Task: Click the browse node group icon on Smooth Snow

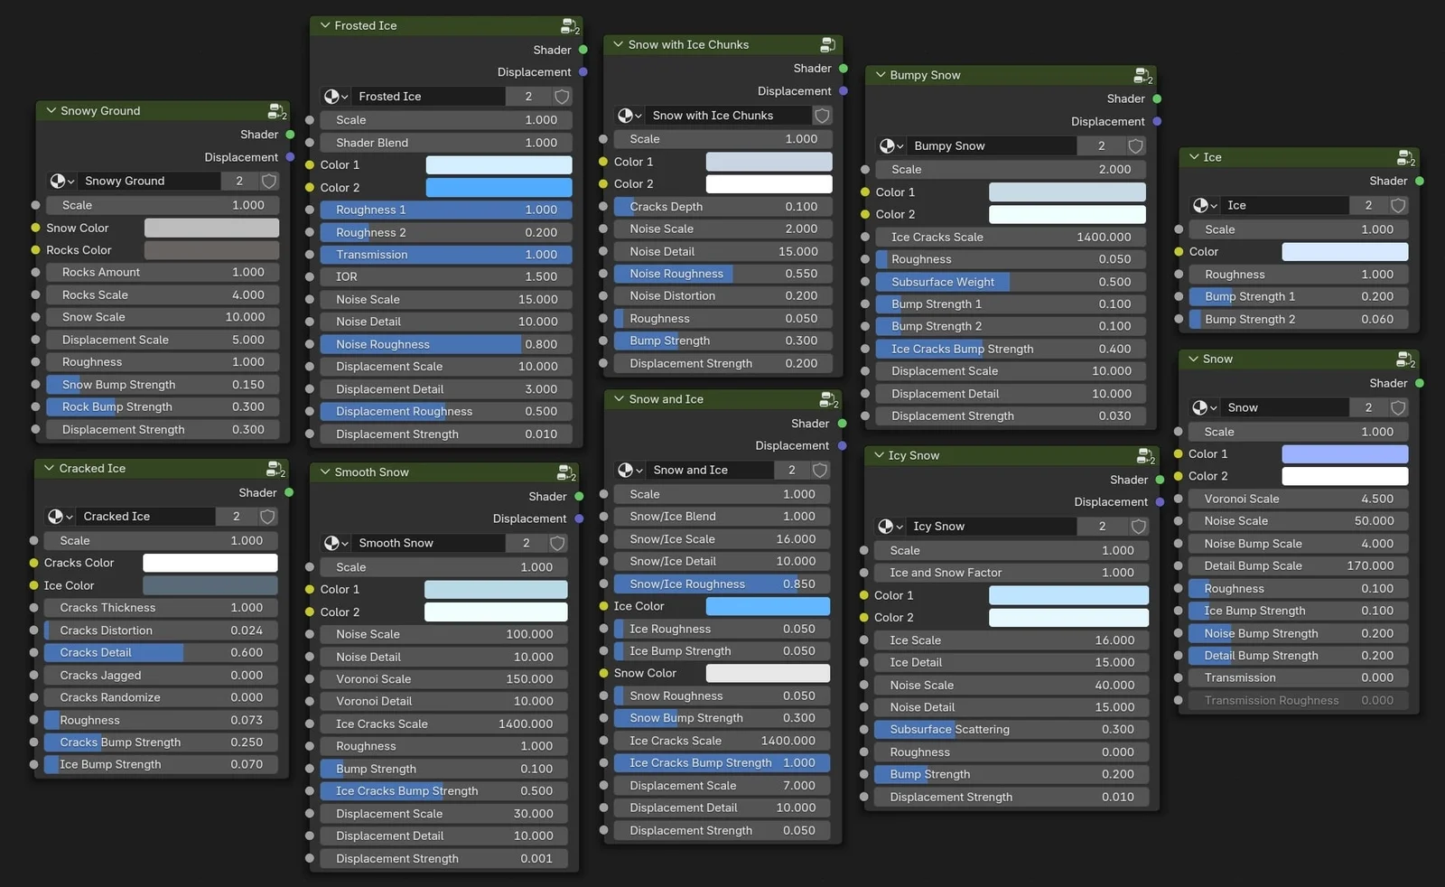Action: coord(336,543)
